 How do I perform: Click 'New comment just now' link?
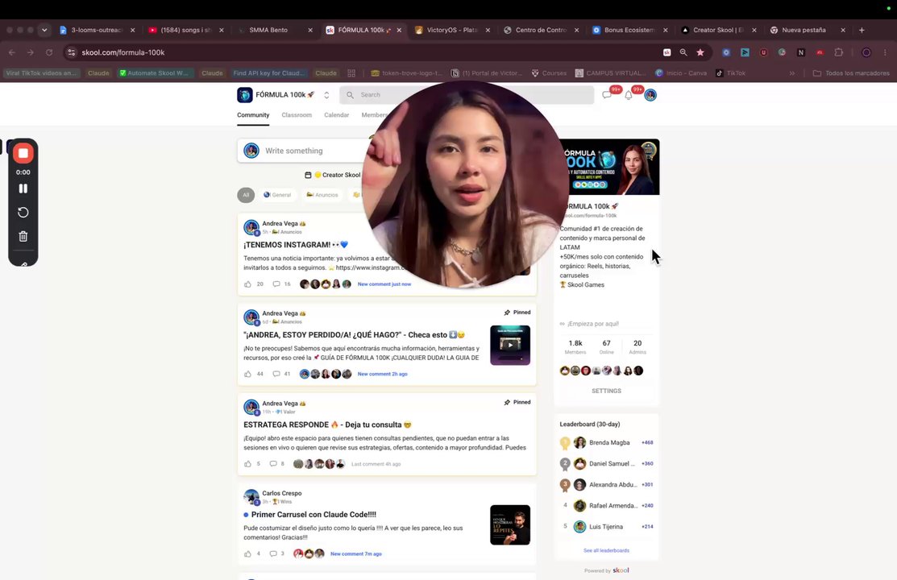click(x=384, y=284)
